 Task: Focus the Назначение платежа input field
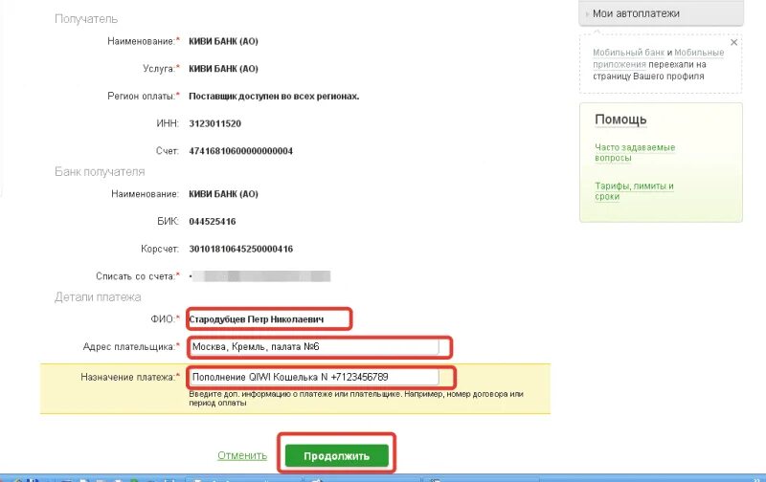pyautogui.click(x=315, y=377)
